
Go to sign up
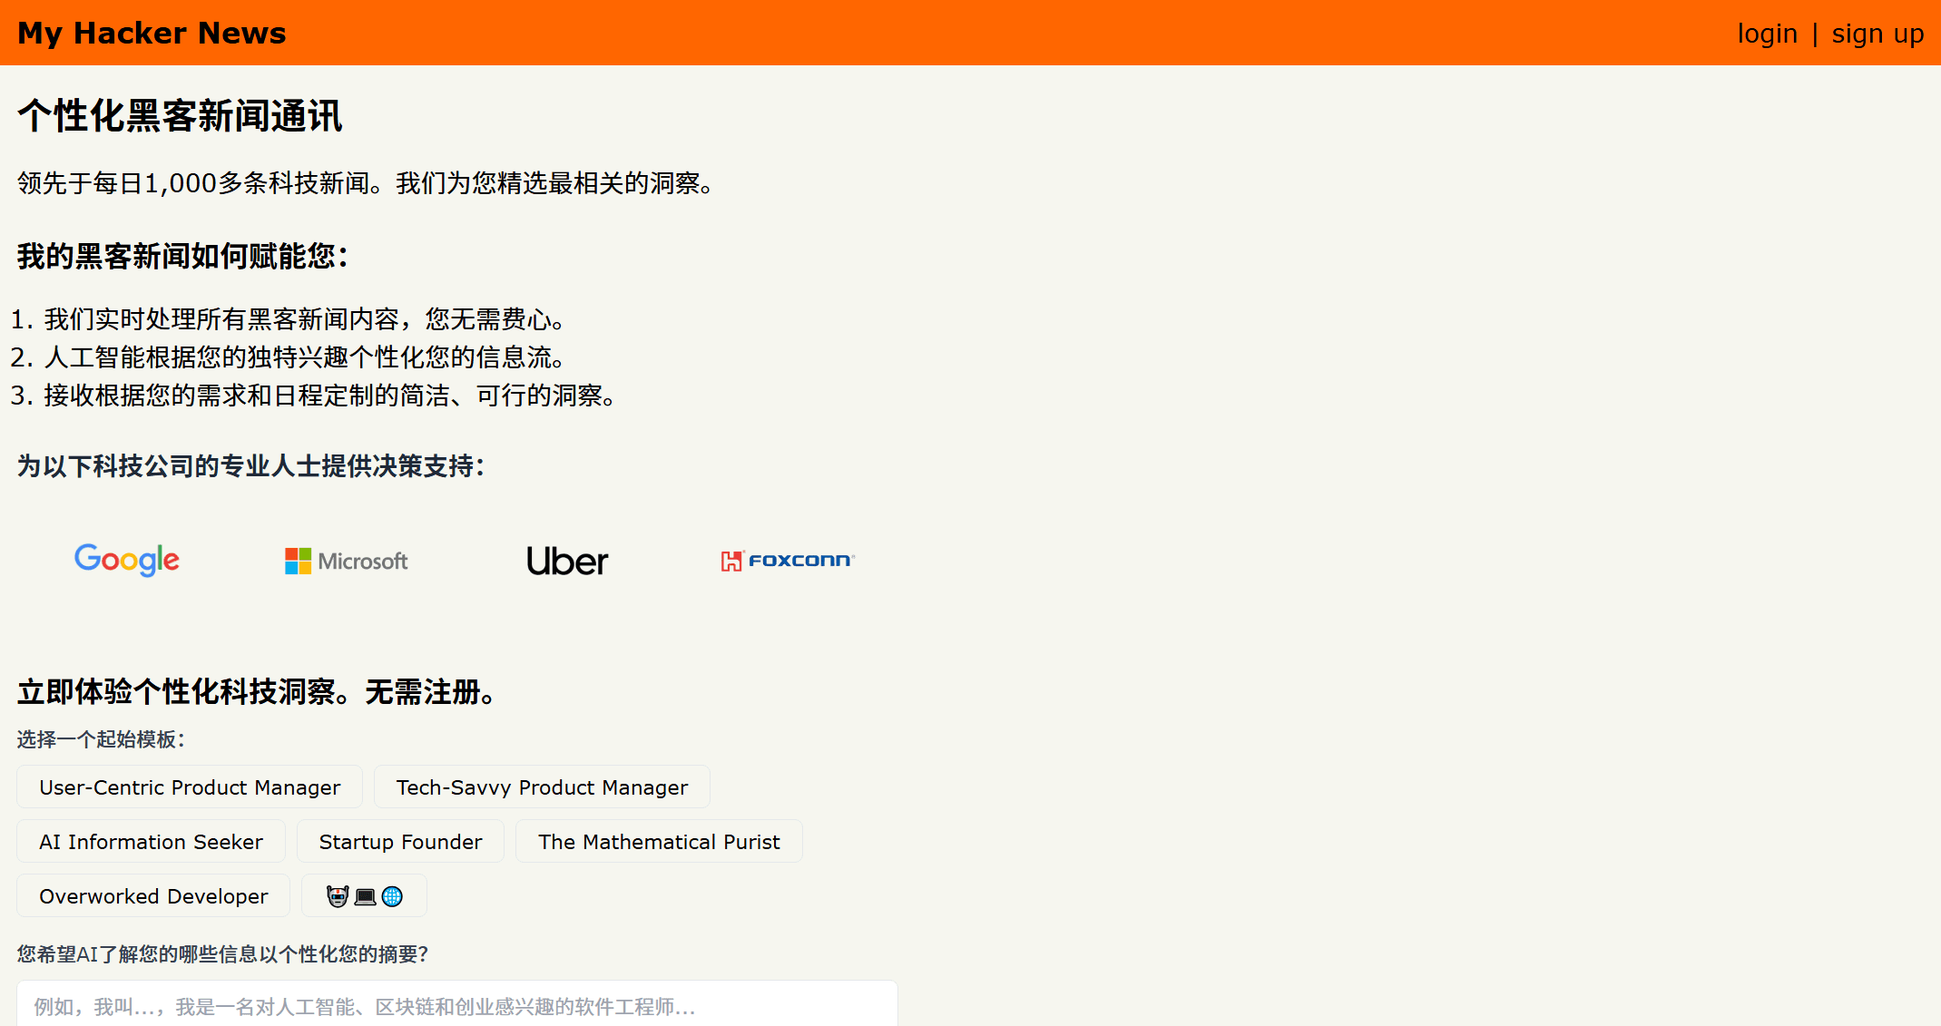pyautogui.click(x=1877, y=34)
